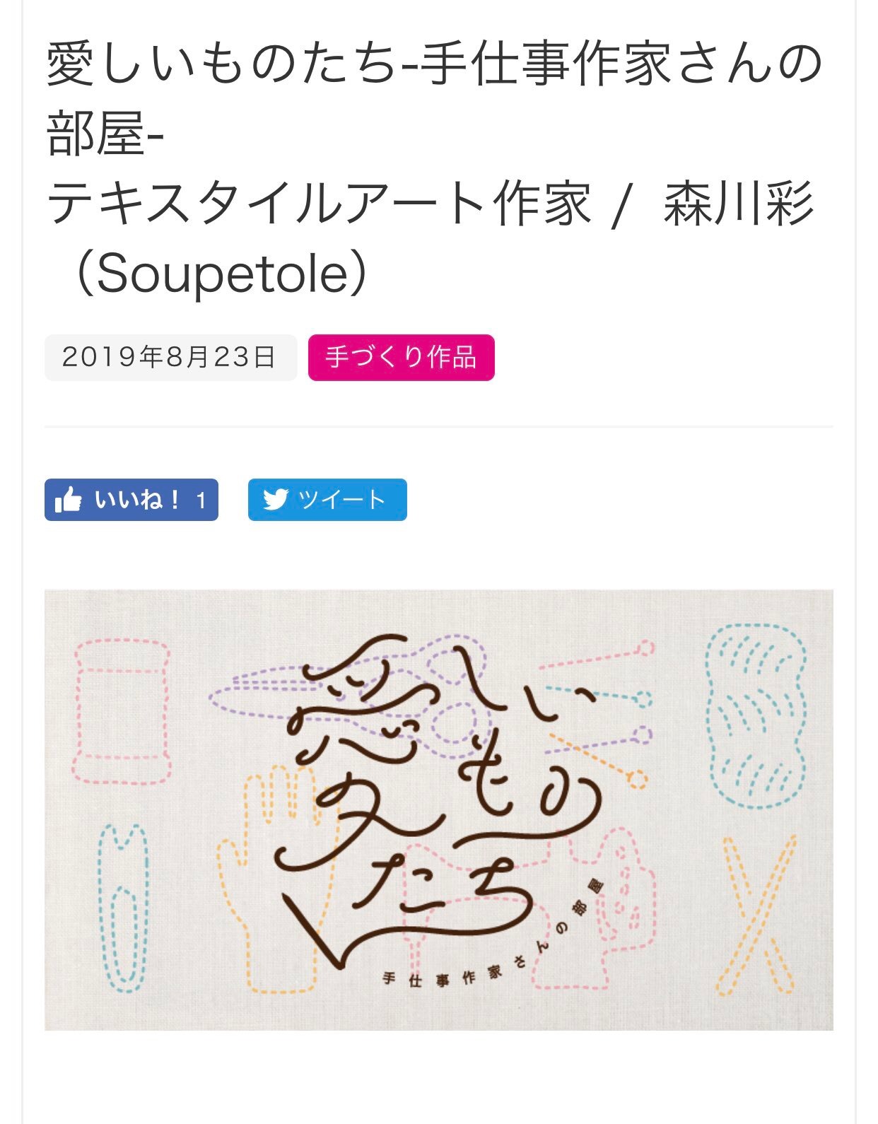878x1124 pixels.
Task: Click the blue yarn skein illustration
Action: click(756, 715)
